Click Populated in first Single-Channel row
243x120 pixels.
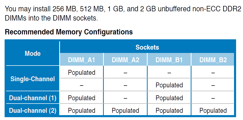pos(82,72)
